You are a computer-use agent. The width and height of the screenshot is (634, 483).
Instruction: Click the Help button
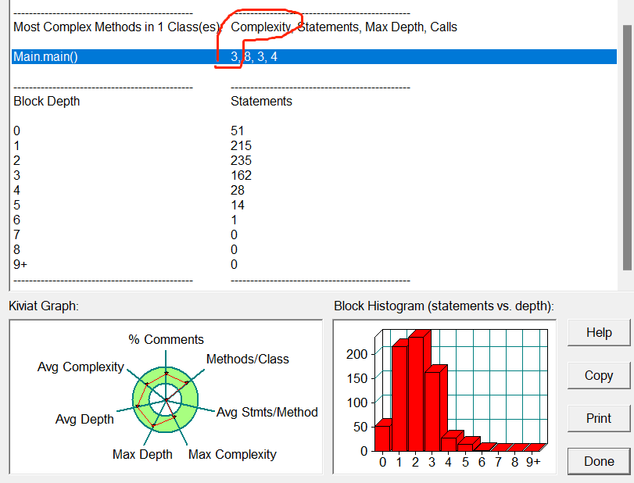pyautogui.click(x=599, y=333)
